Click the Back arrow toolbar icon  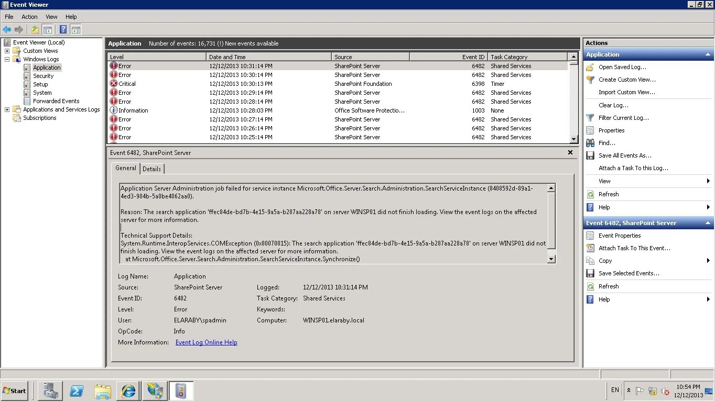[7, 30]
